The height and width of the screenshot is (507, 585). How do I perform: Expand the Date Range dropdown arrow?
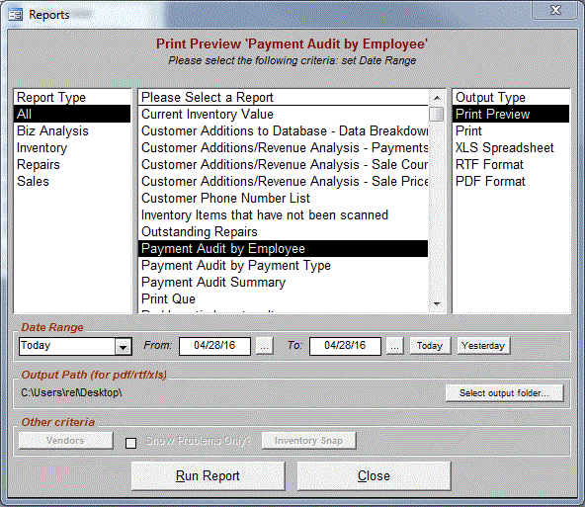(123, 347)
